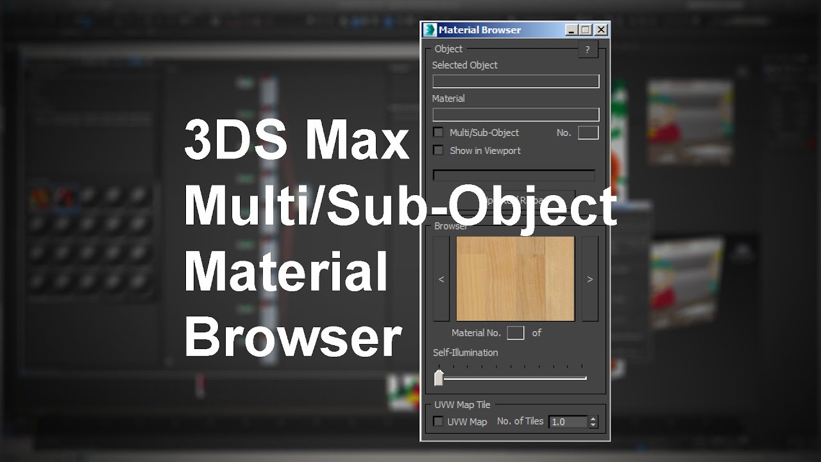Close the Material Browser window
The width and height of the screenshot is (821, 462).
[x=601, y=30]
